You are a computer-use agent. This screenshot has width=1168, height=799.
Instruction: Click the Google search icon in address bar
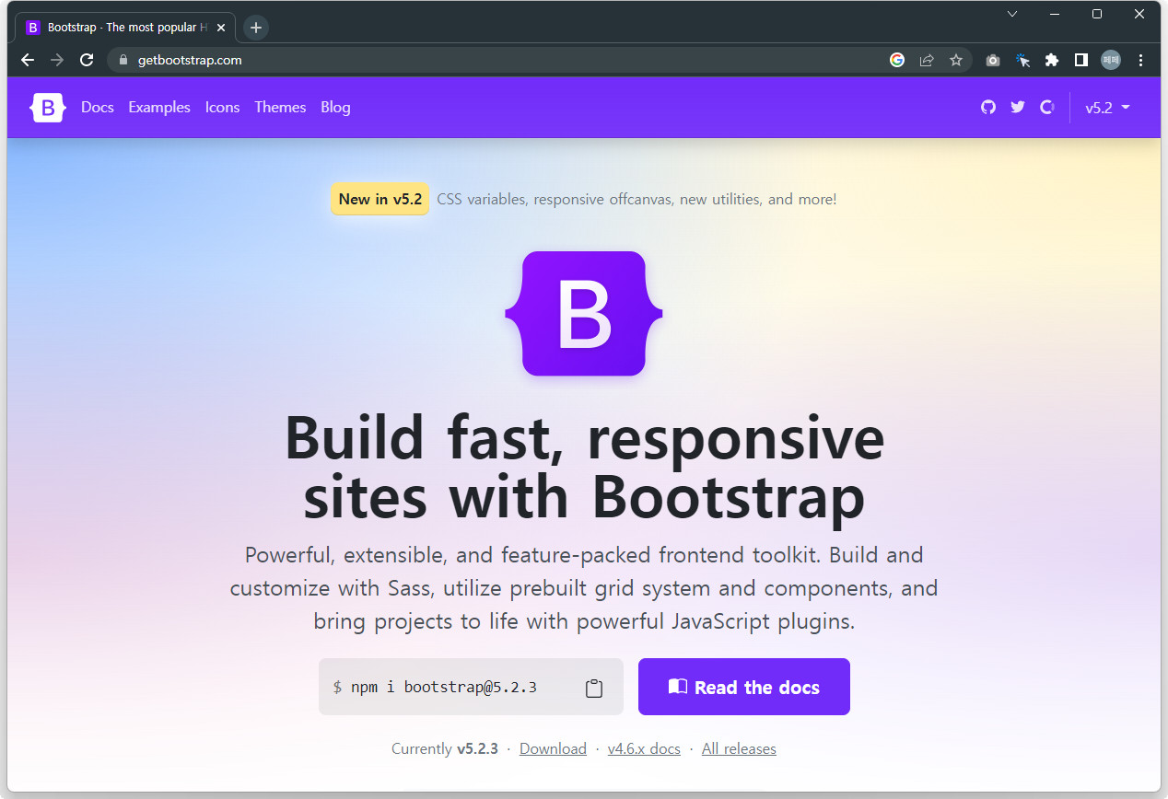point(897,60)
